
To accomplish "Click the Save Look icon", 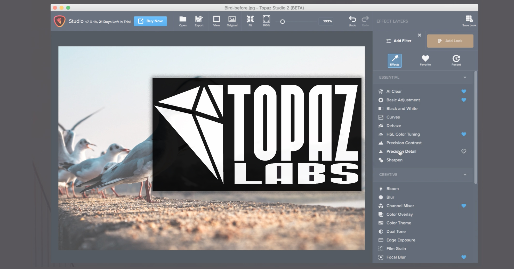I will [x=469, y=21].
